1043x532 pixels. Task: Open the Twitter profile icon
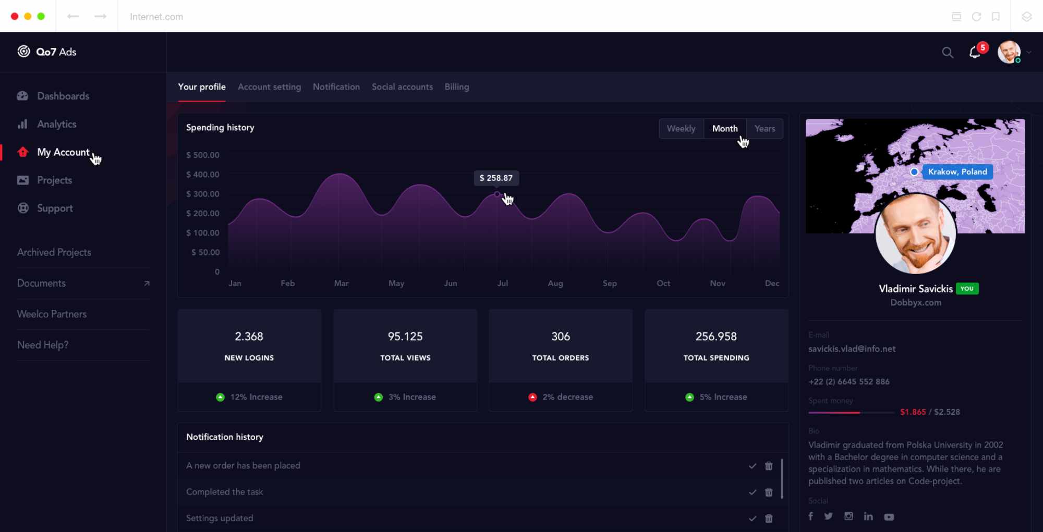(x=829, y=516)
